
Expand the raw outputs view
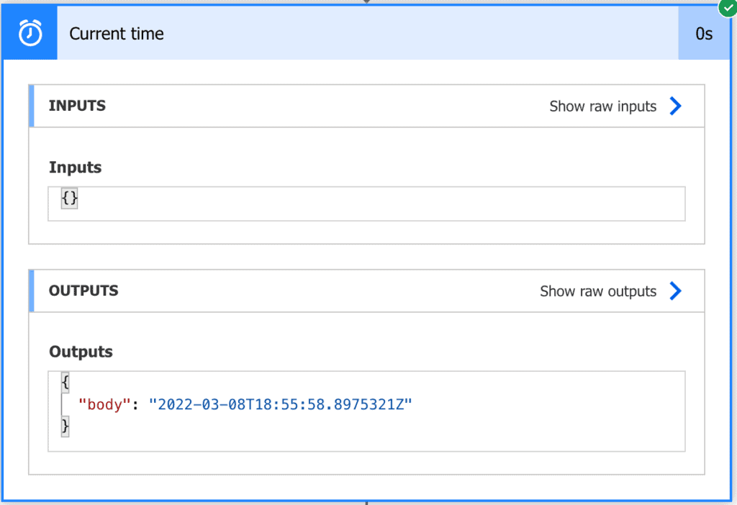[x=597, y=291]
